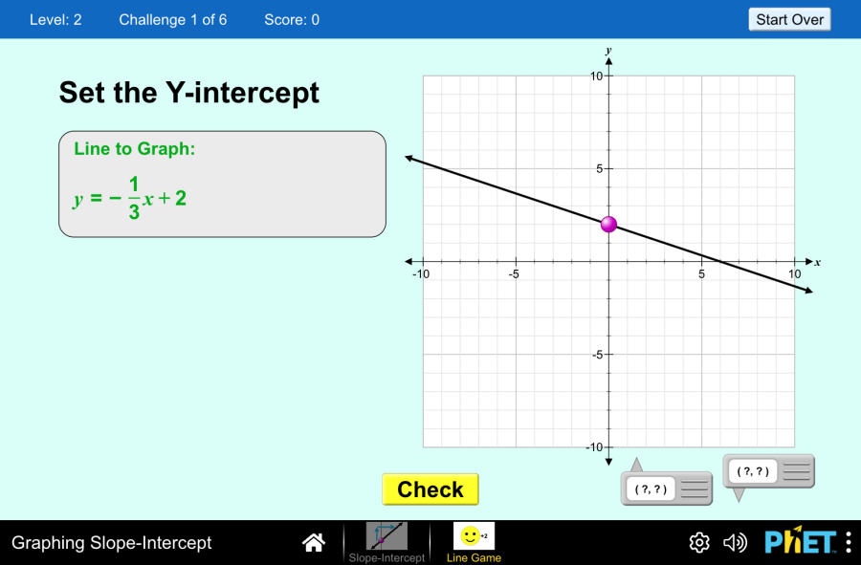Open the settings gear in the bottom bar

699,542
